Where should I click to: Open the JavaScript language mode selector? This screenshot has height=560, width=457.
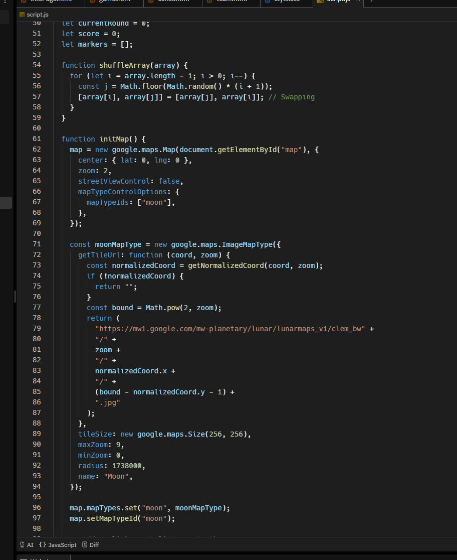coord(58,544)
